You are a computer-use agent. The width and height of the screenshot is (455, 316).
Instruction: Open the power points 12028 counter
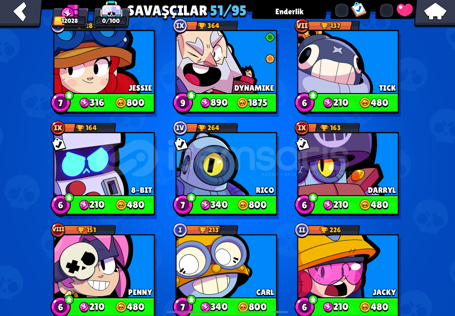(x=70, y=16)
